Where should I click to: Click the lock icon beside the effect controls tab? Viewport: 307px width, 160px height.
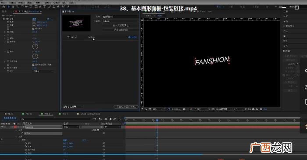(19, 12)
